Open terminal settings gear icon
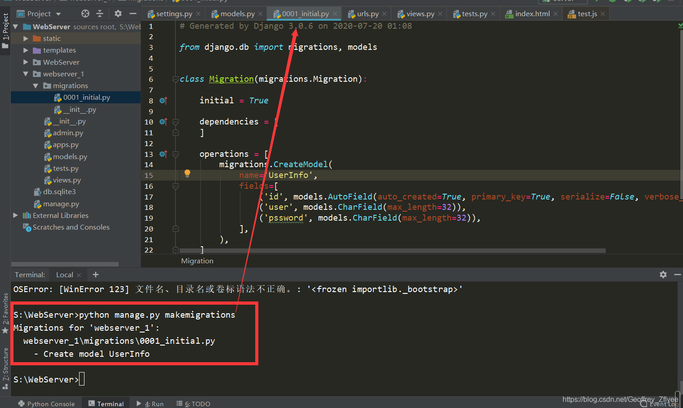The image size is (683, 408). 663,275
